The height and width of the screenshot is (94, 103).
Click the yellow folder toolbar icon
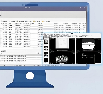[x=43, y=21]
